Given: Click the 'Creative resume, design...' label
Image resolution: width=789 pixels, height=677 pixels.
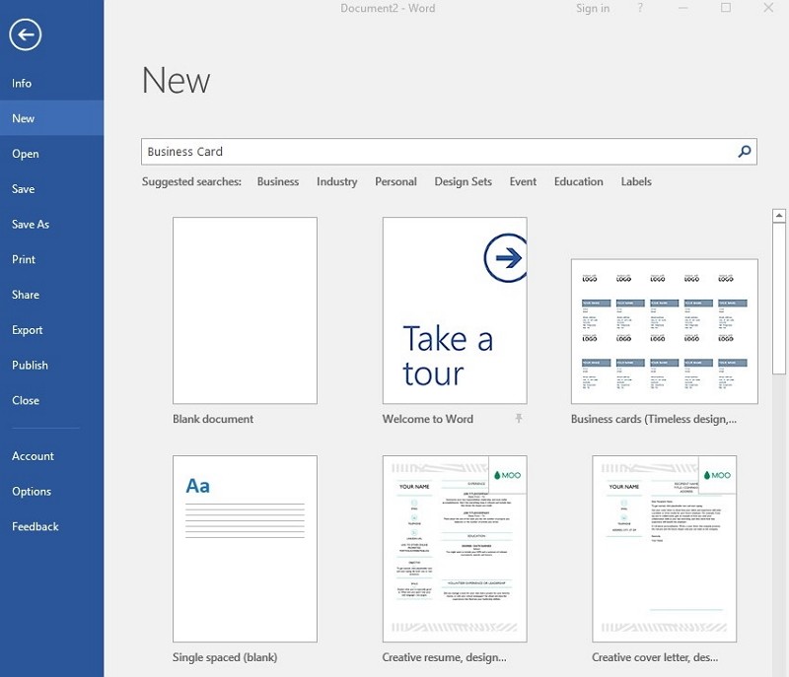Looking at the screenshot, I should pos(445,657).
